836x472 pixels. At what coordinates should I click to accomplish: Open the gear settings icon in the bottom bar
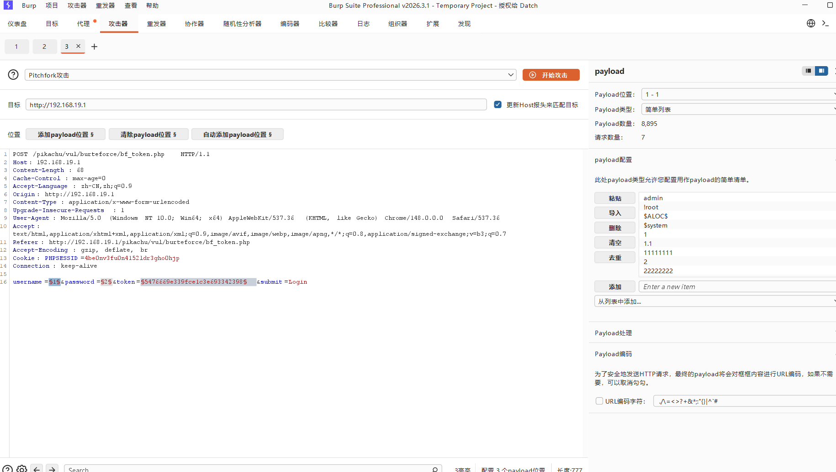tap(22, 468)
